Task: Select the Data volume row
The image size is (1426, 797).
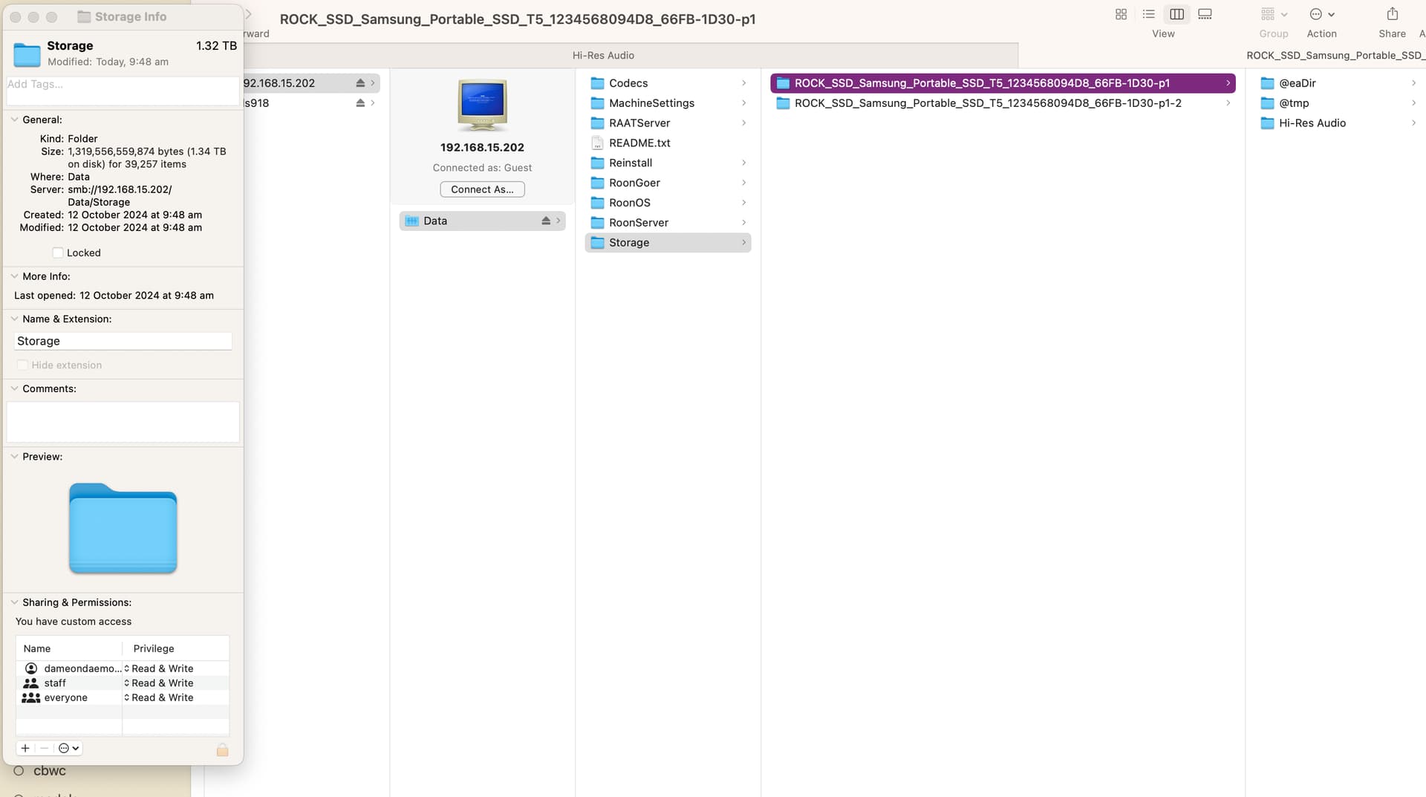Action: (x=482, y=221)
